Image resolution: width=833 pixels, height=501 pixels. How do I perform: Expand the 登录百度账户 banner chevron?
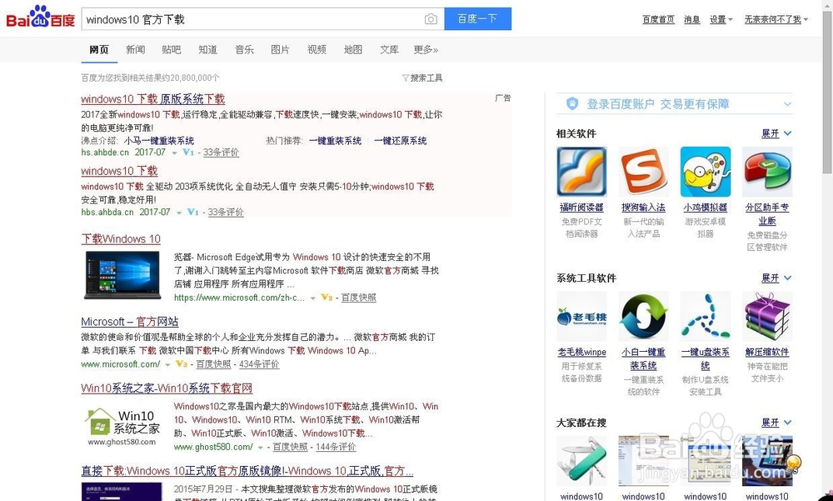787,103
